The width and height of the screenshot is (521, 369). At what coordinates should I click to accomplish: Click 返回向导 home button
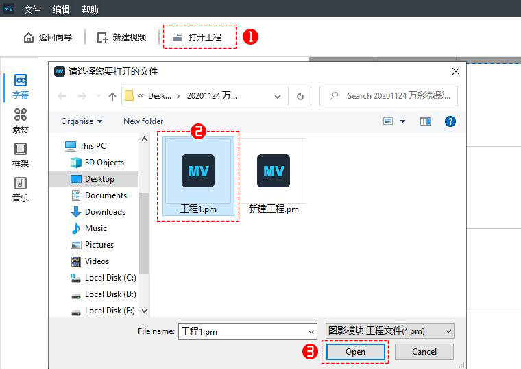pos(48,37)
